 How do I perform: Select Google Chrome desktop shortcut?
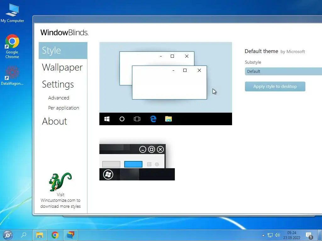pyautogui.click(x=12, y=46)
